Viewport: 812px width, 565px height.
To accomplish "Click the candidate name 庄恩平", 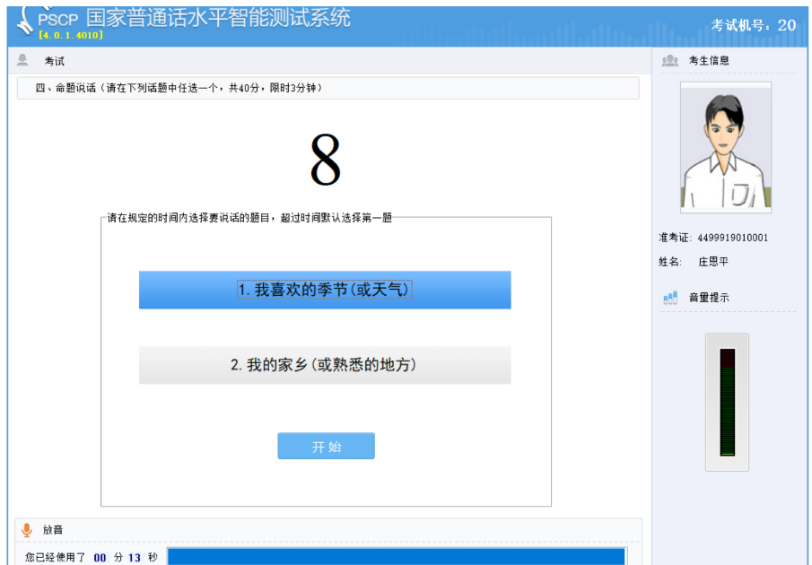I will tap(713, 262).
